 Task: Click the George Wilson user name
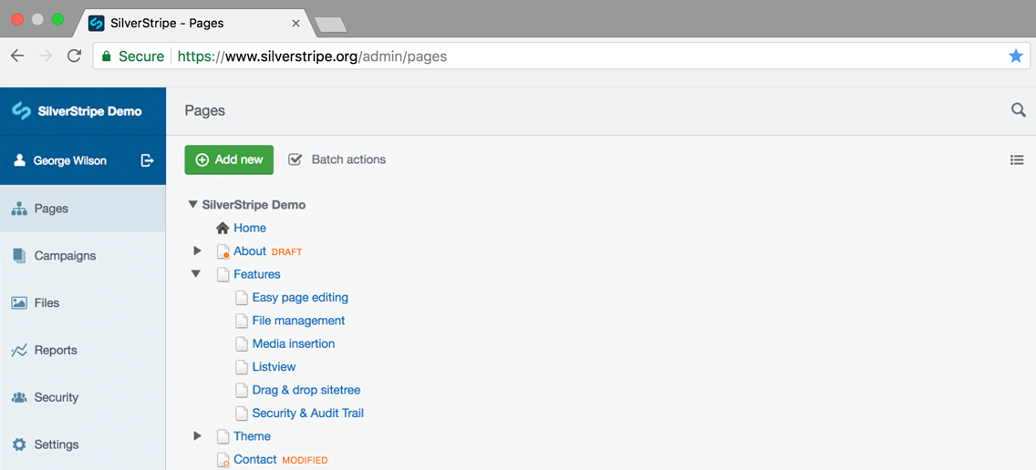tap(70, 160)
